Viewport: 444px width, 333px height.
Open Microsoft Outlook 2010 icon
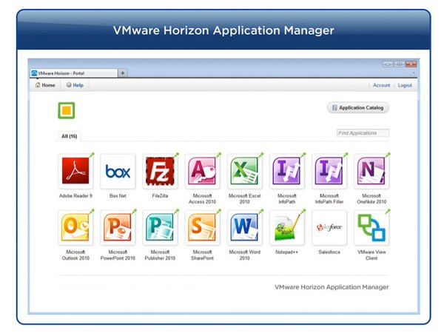pos(75,228)
